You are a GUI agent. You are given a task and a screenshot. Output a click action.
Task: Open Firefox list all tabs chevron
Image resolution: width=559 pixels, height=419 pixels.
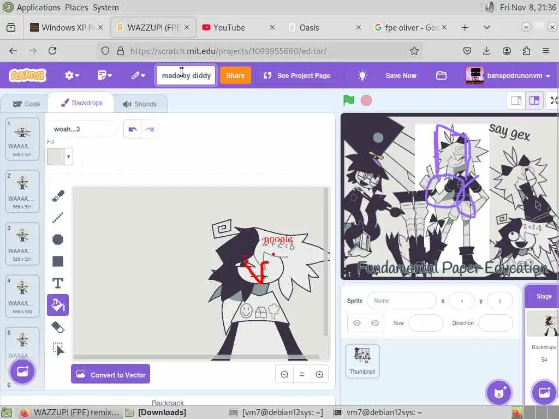click(486, 27)
